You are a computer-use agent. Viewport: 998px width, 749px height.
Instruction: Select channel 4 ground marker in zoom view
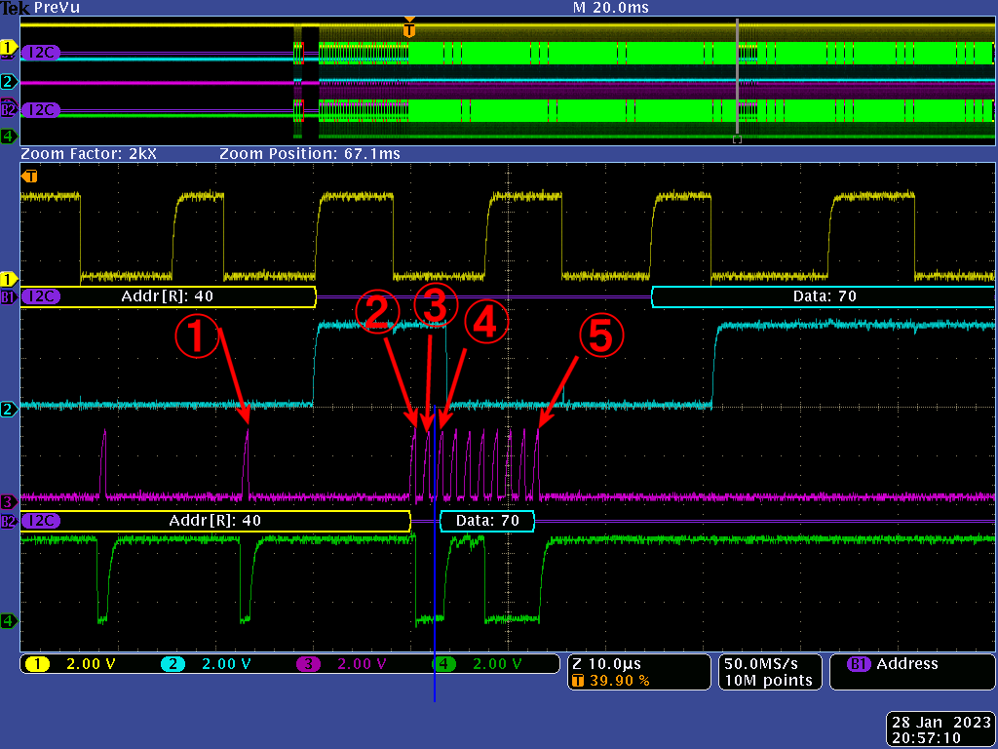[8, 620]
